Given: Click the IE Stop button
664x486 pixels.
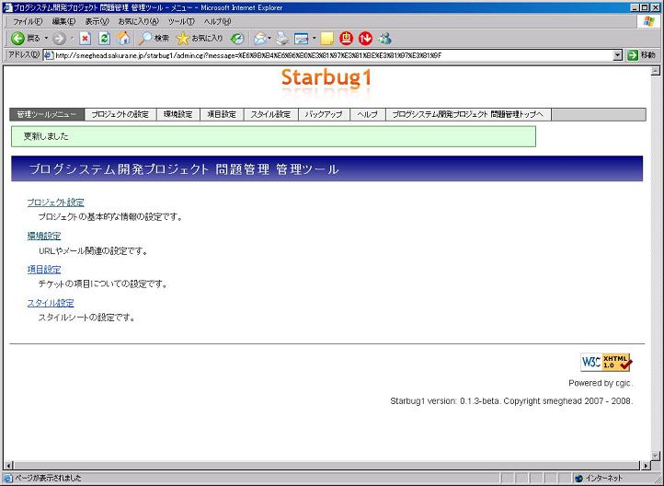Looking at the screenshot, I should coord(86,39).
